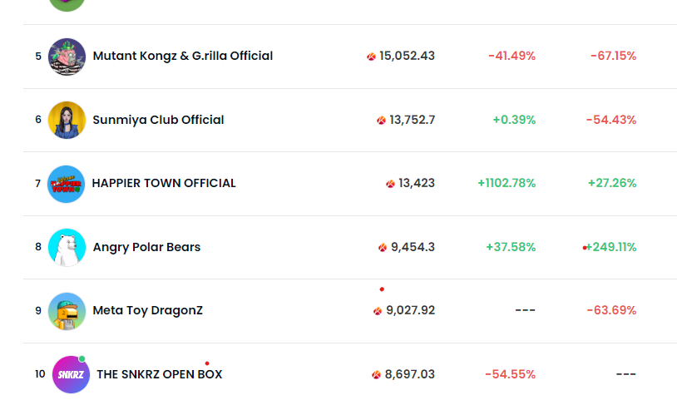The height and width of the screenshot is (405, 677).
Task: Open HAPPIER TOWN OFFICIAL collection
Action: click(x=164, y=184)
